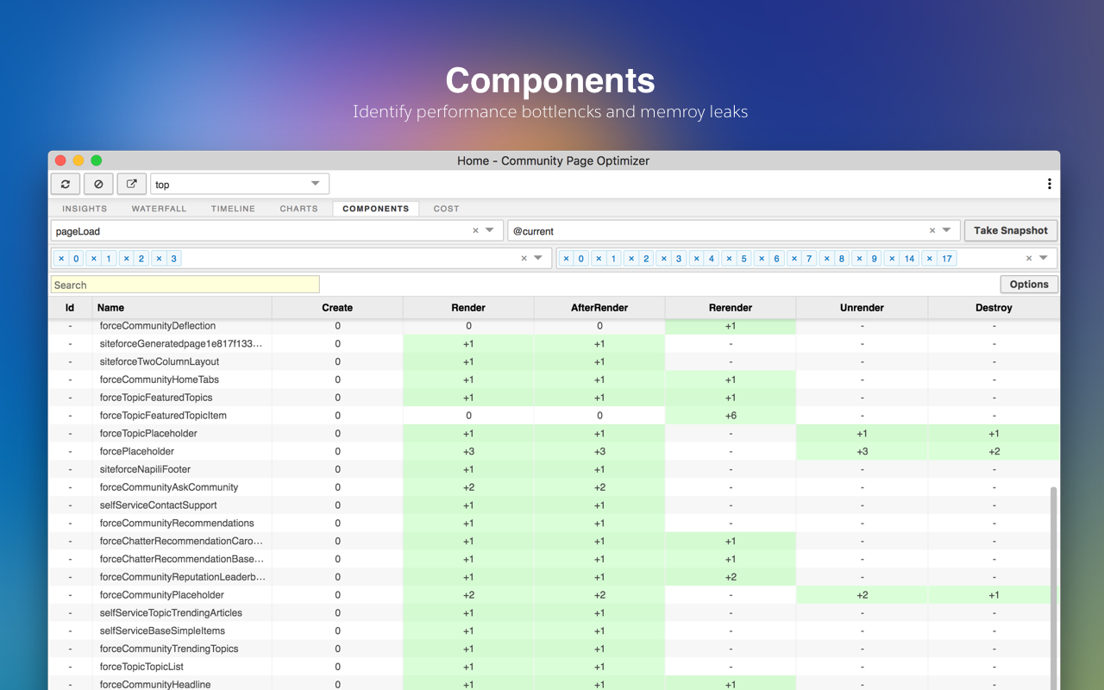1104x690 pixels.
Task: Open the COST tab
Action: click(x=446, y=208)
